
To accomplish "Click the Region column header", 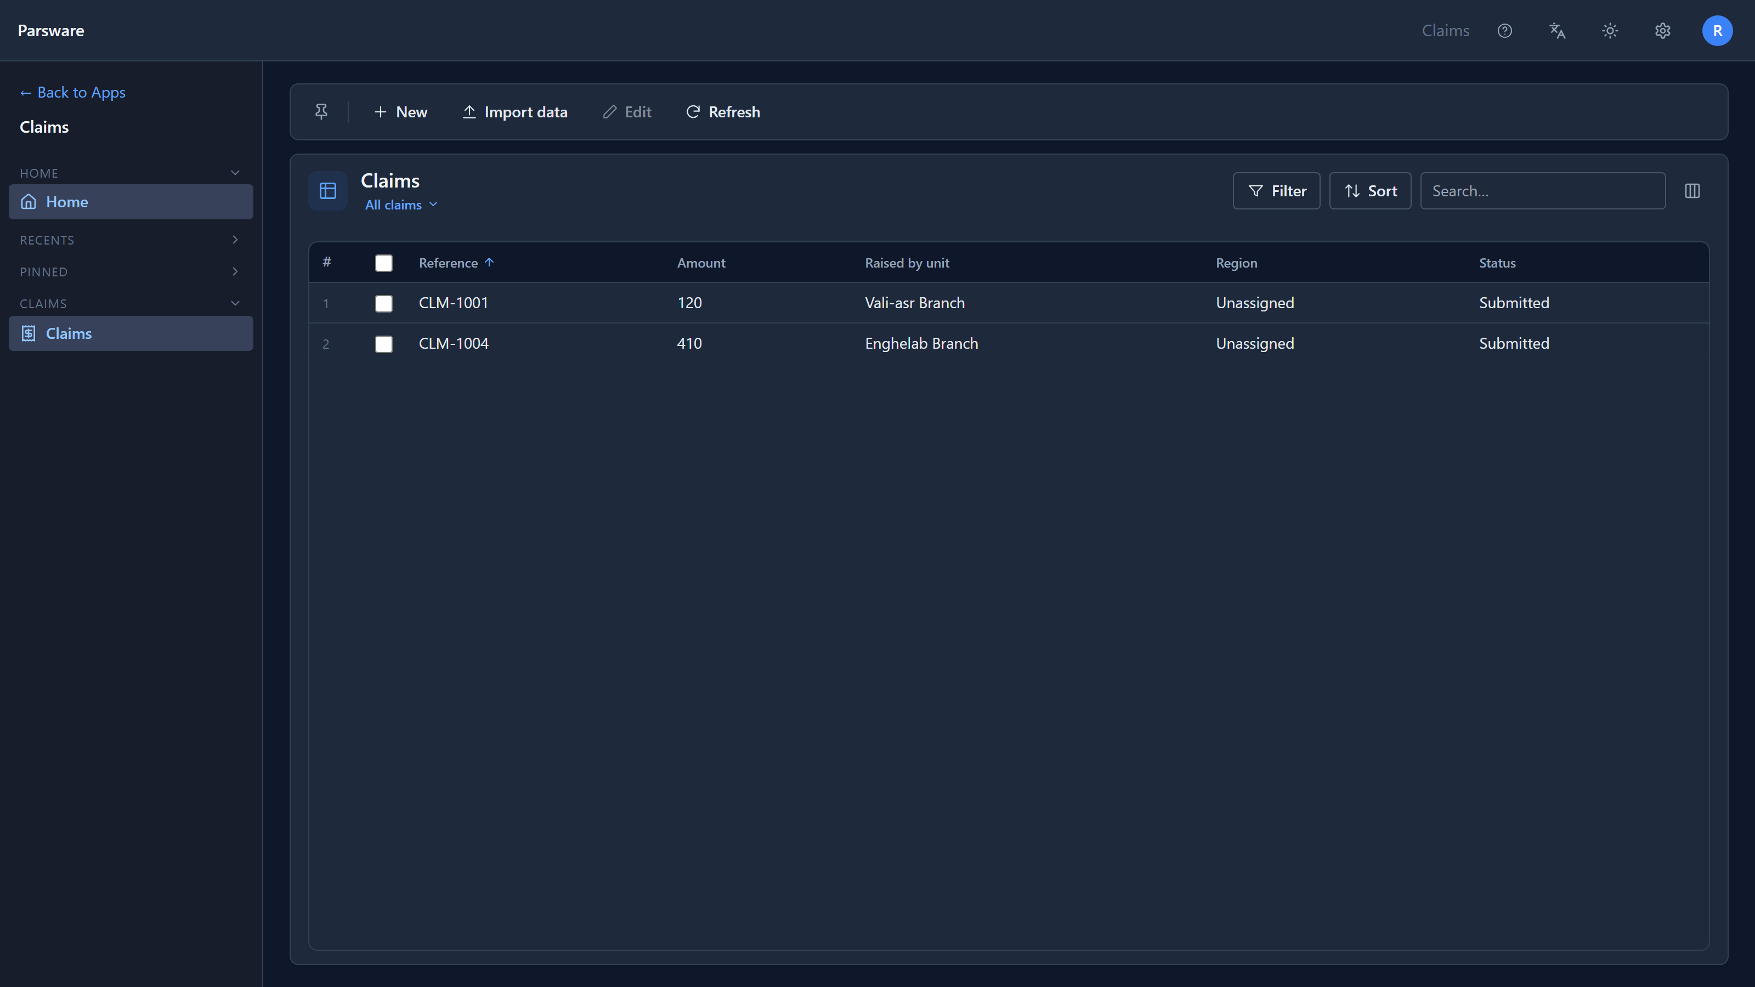I will pos(1237,263).
